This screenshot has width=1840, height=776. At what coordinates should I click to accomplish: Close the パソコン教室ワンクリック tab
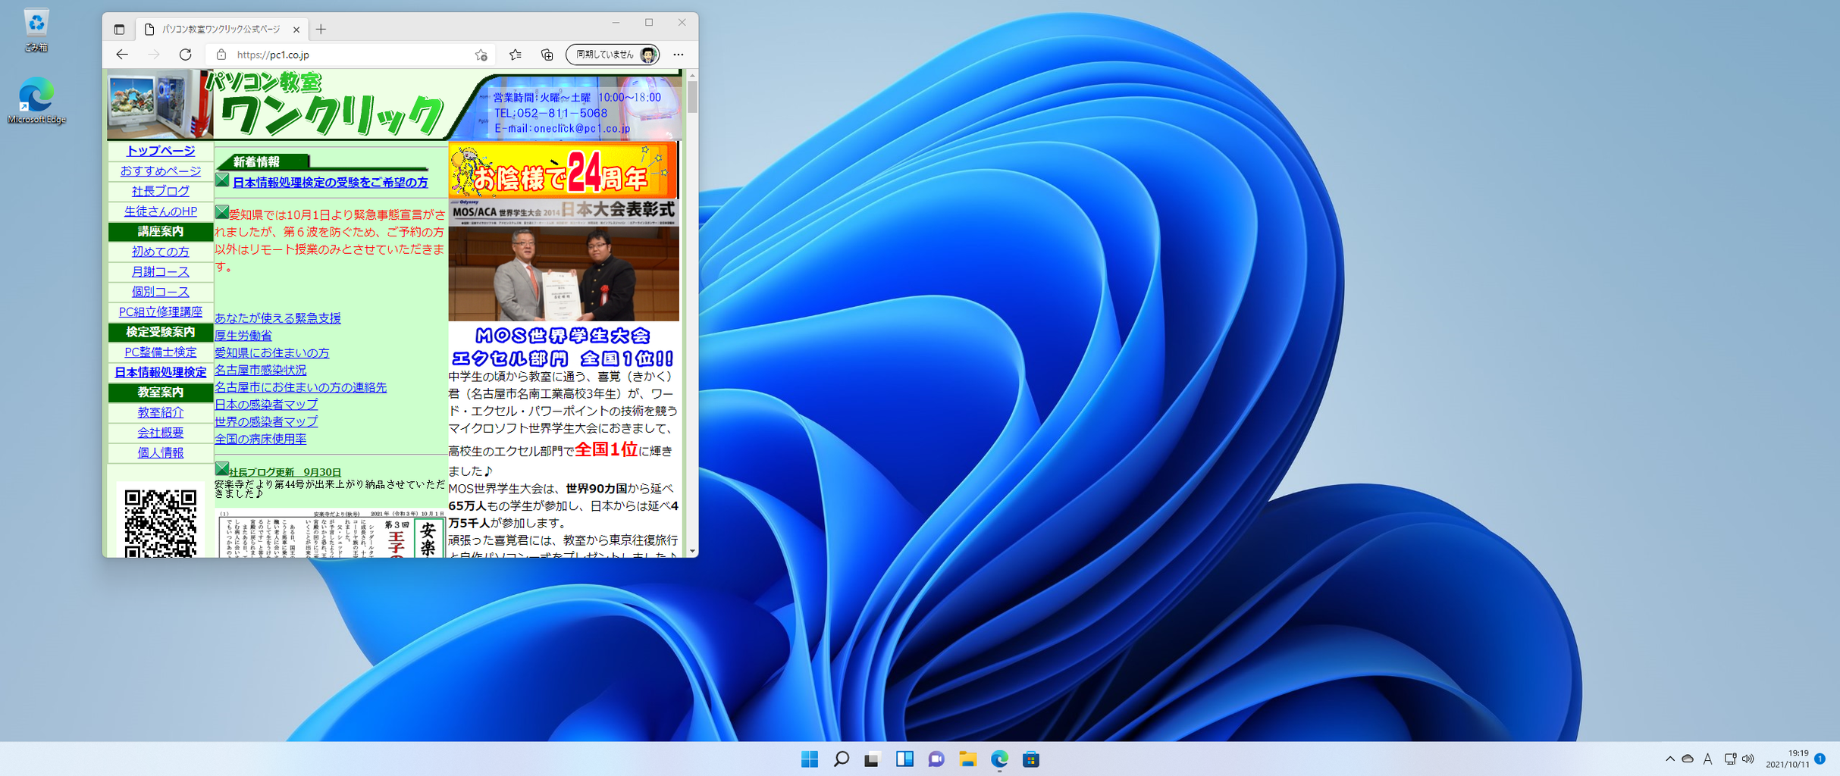coord(296,30)
